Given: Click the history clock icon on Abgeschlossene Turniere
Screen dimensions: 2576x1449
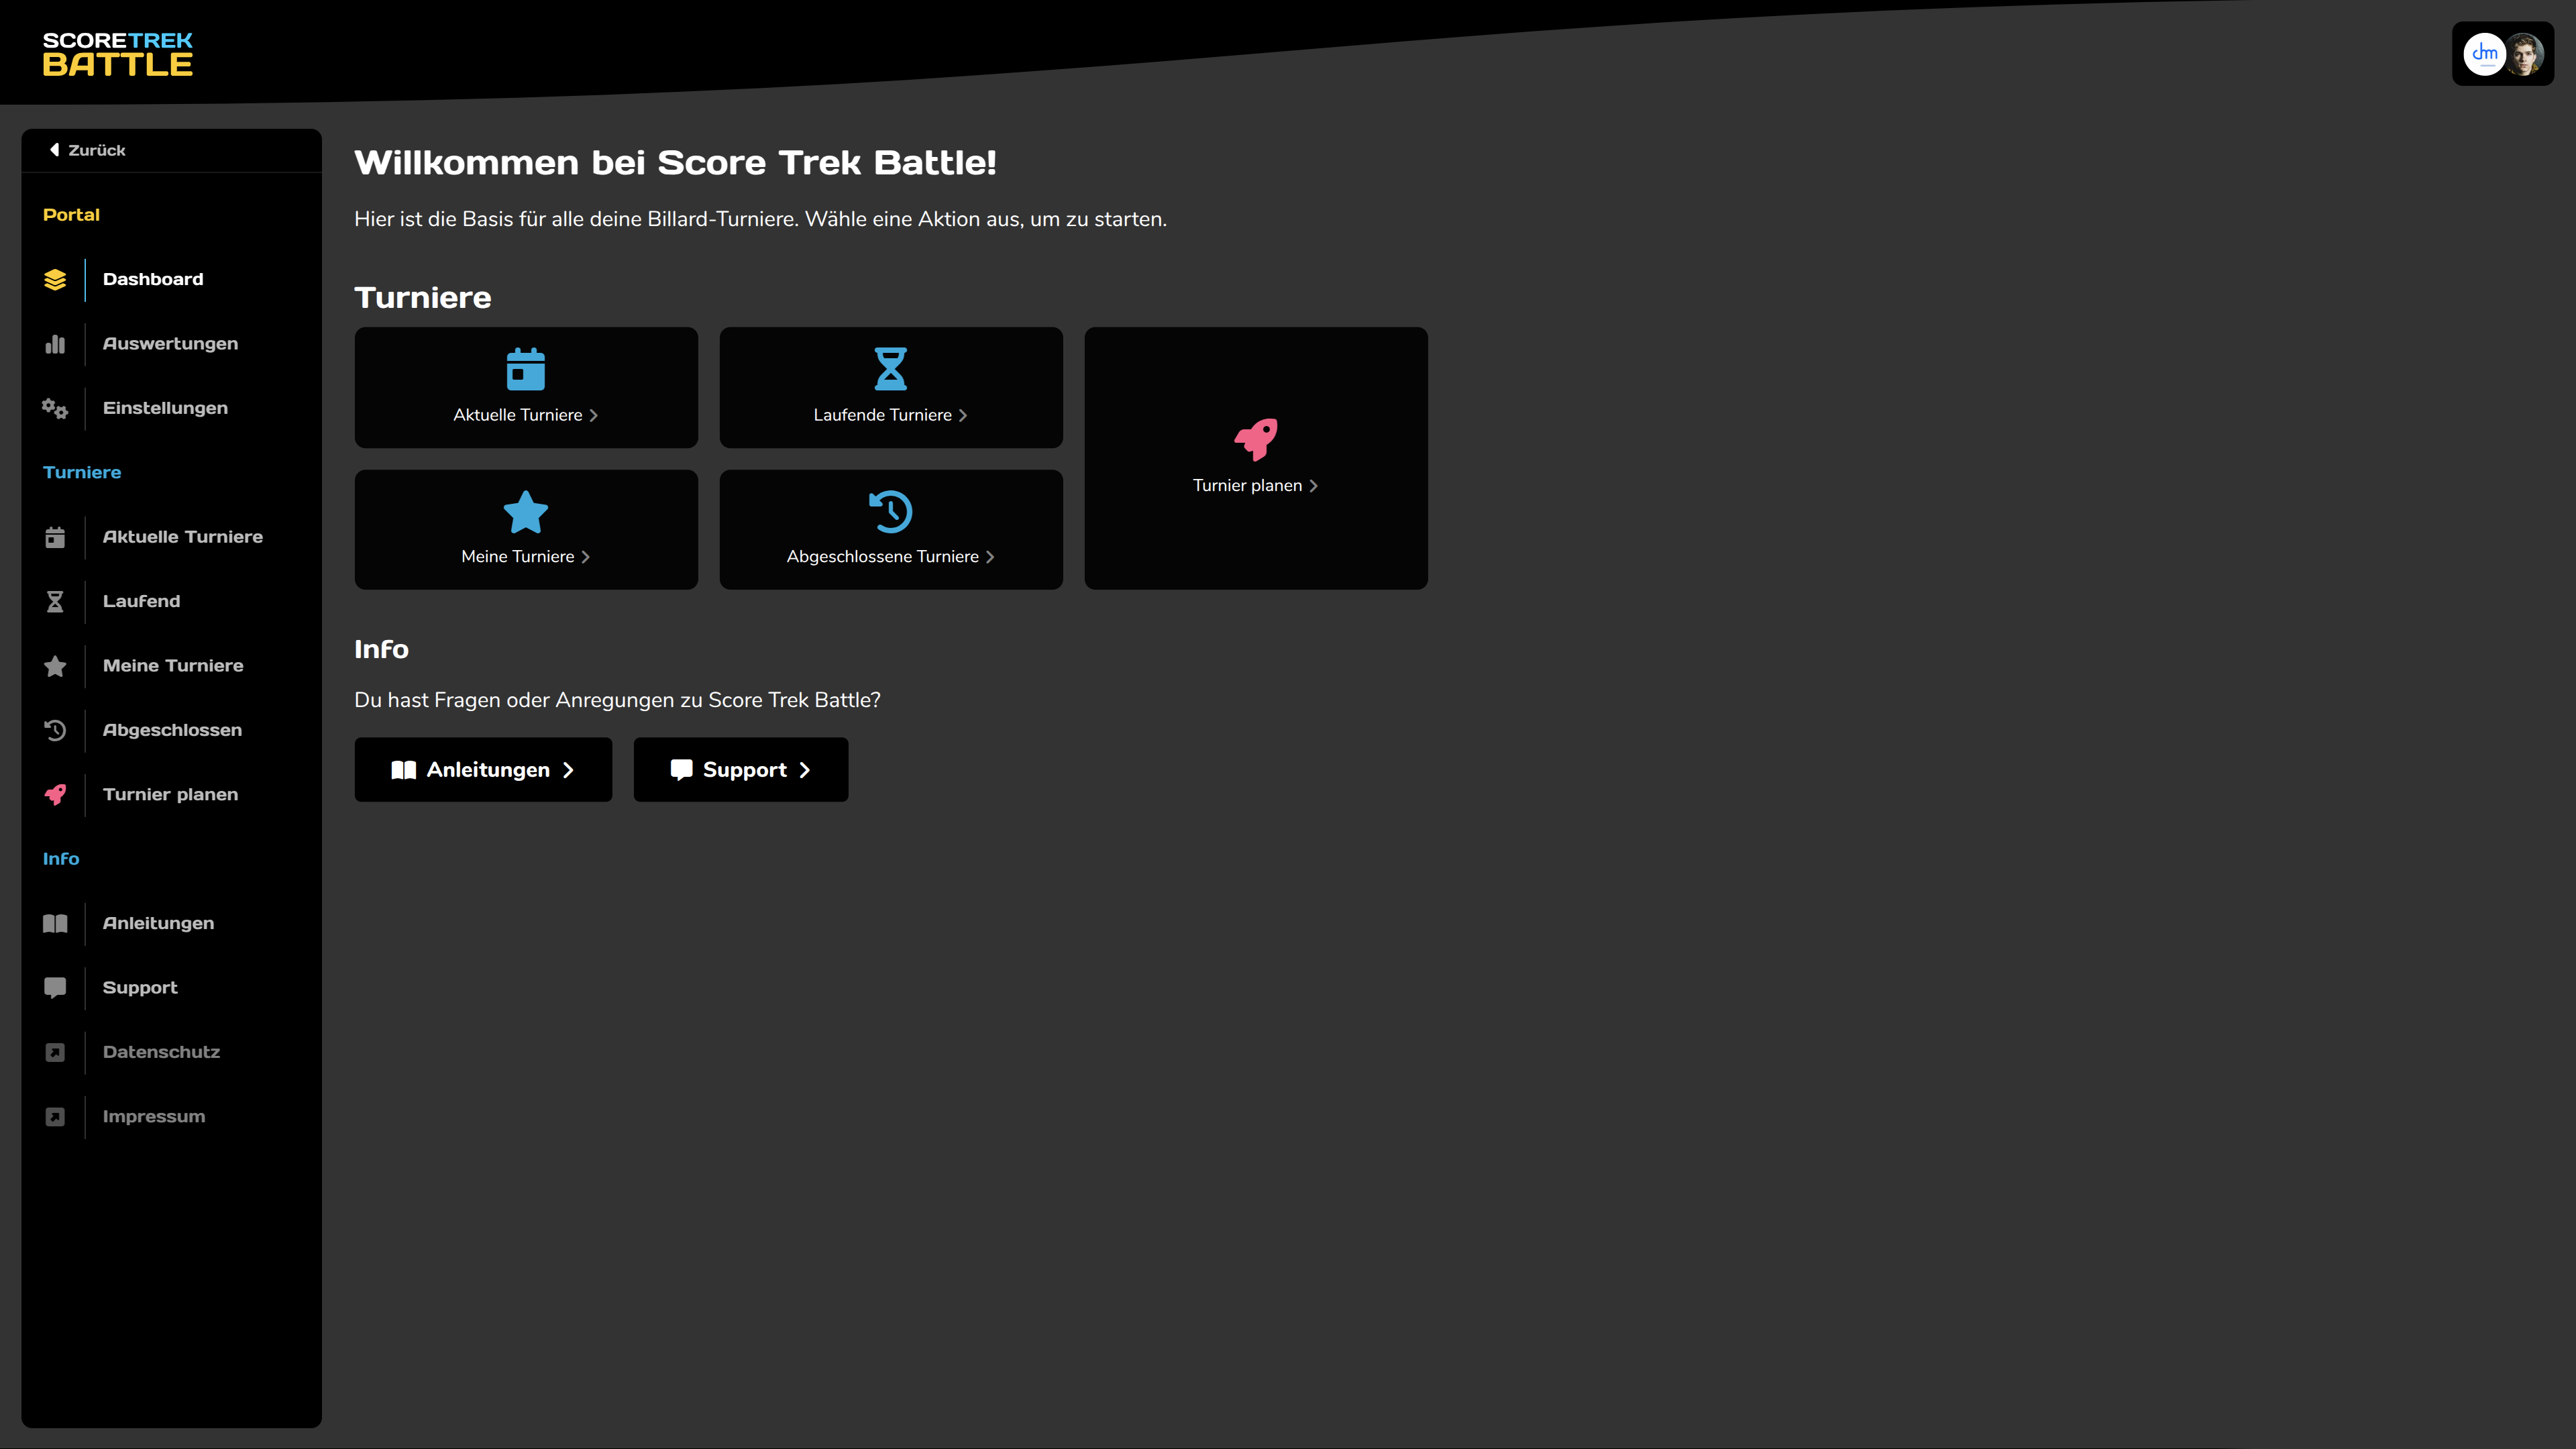Looking at the screenshot, I should point(890,512).
